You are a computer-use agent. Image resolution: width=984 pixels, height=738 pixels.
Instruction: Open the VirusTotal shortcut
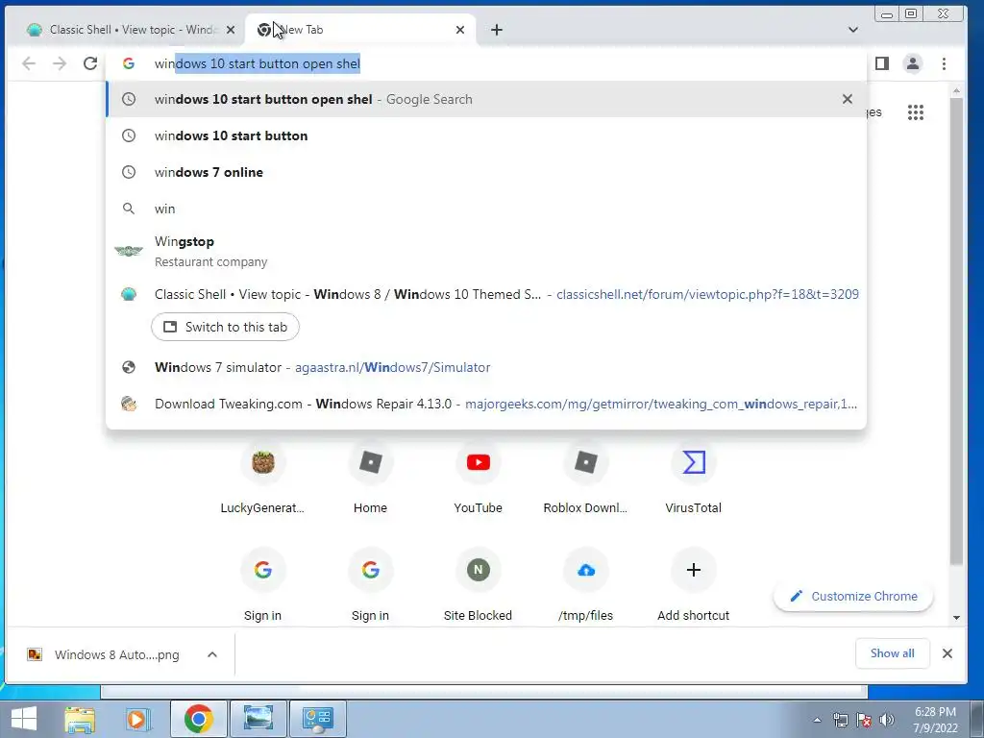pyautogui.click(x=694, y=476)
